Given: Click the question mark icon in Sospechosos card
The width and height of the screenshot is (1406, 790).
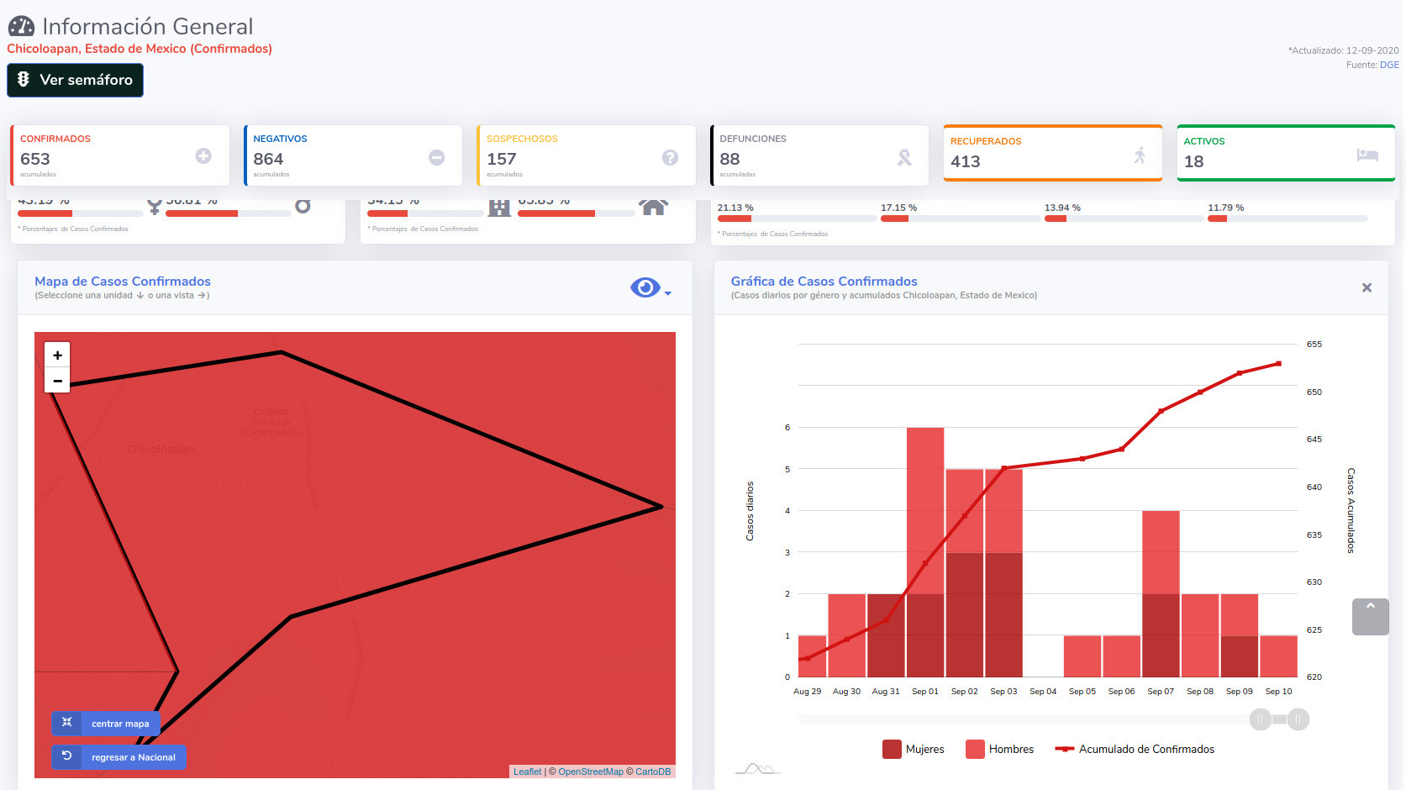Looking at the screenshot, I should [670, 157].
